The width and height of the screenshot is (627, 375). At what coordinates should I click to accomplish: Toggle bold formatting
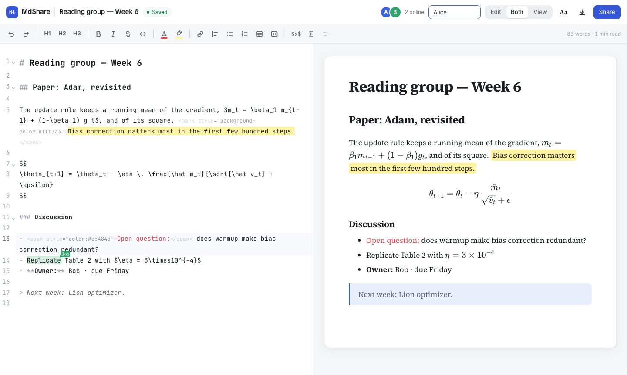point(98,34)
